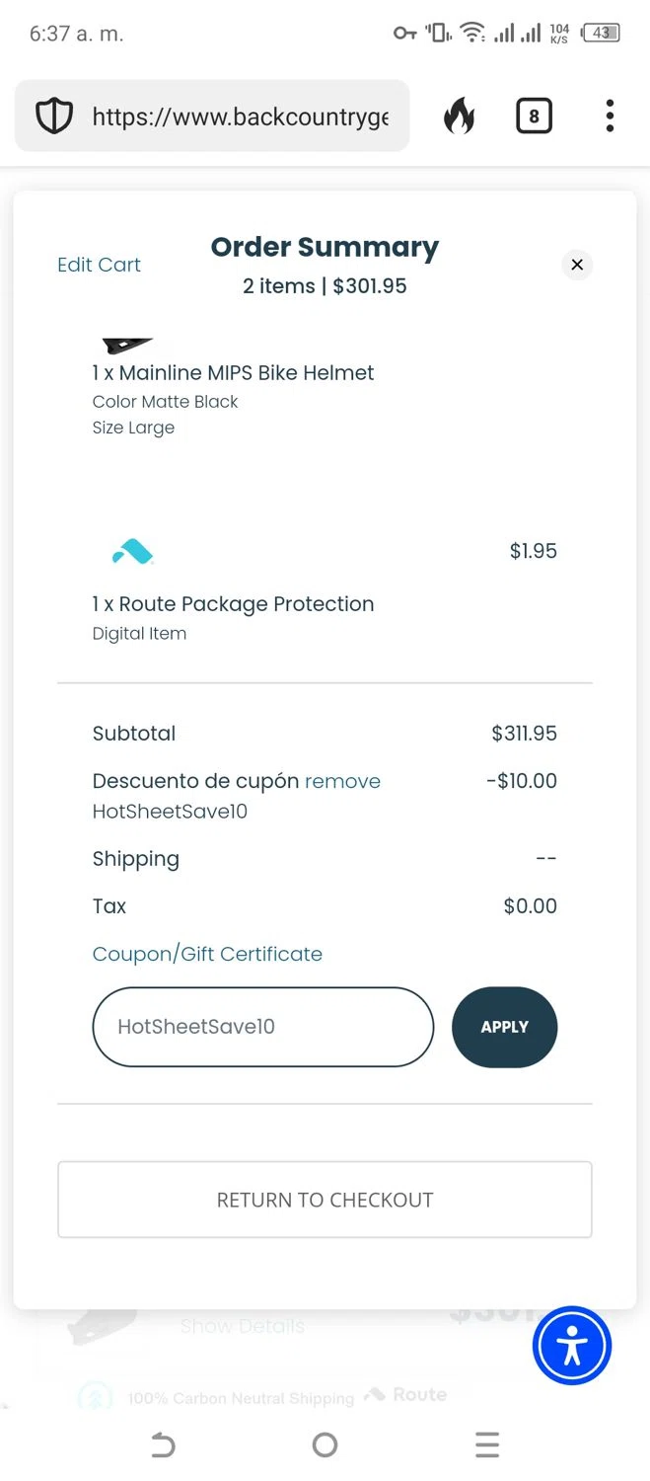Expand the Coupon/Gift Certificate section
Viewport: 650px width, 1481px height.
click(207, 954)
